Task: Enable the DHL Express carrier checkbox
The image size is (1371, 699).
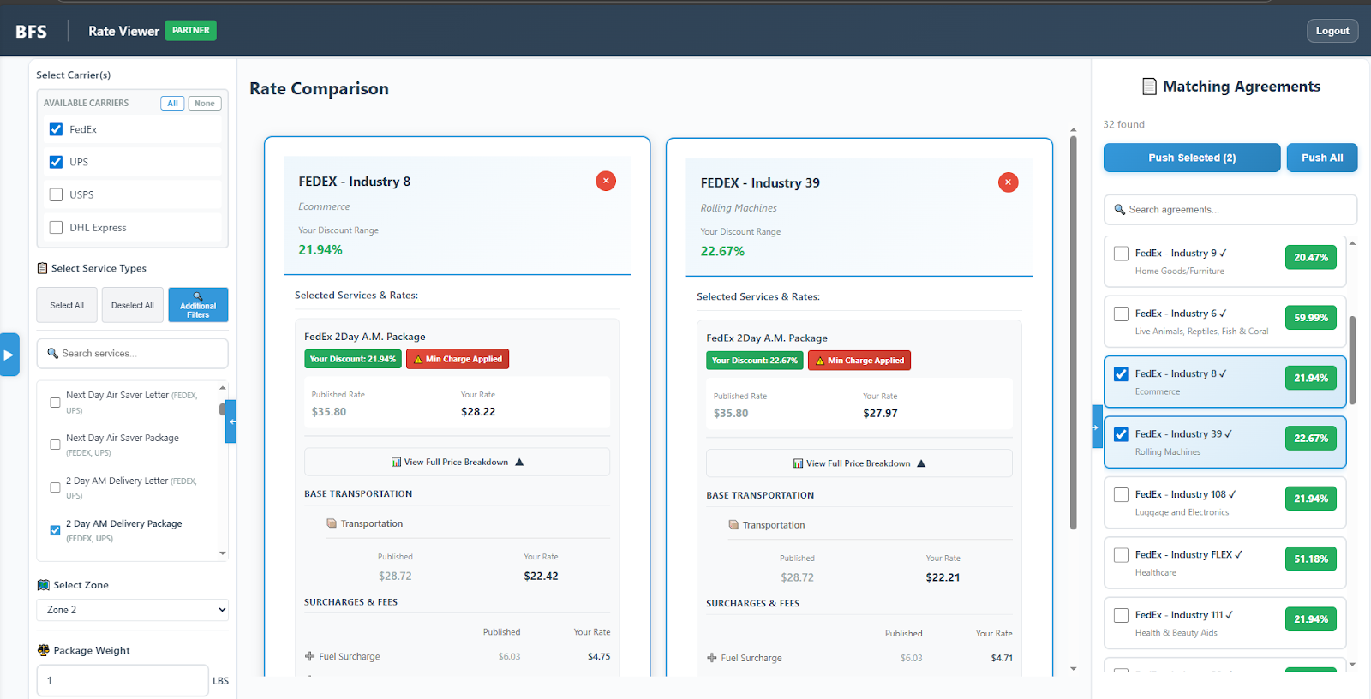Action: pyautogui.click(x=57, y=228)
